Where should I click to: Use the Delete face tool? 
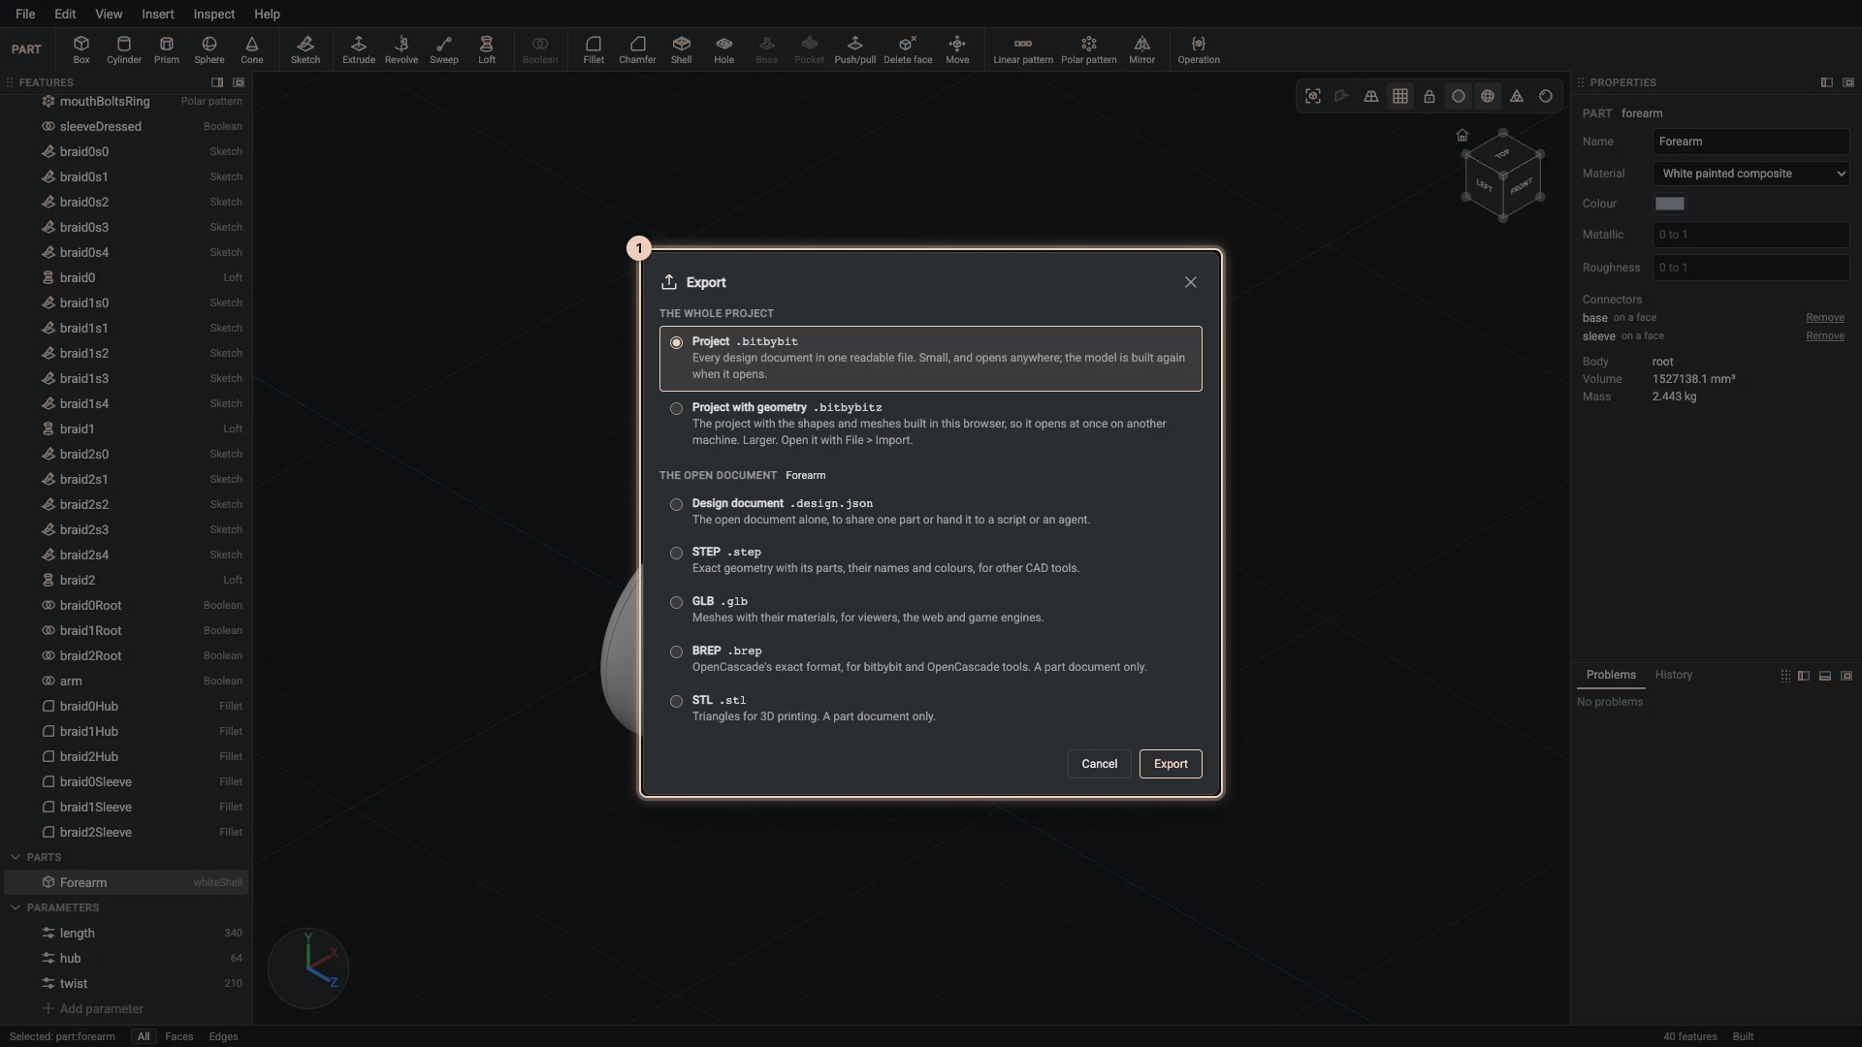[908, 49]
